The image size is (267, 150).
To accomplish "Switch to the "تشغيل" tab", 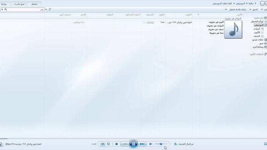I will [x=34, y=4].
